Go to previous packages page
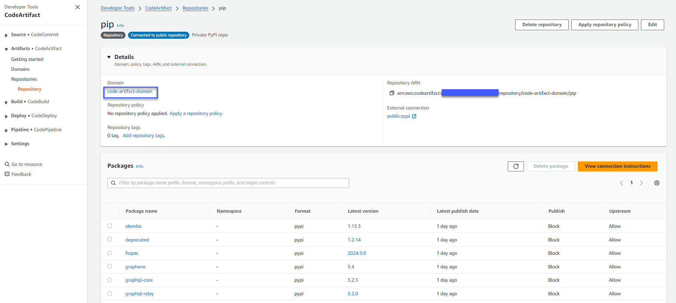 pyautogui.click(x=621, y=183)
